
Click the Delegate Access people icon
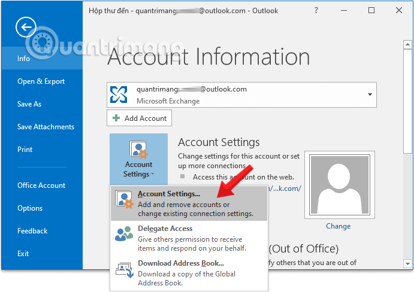coord(124,233)
